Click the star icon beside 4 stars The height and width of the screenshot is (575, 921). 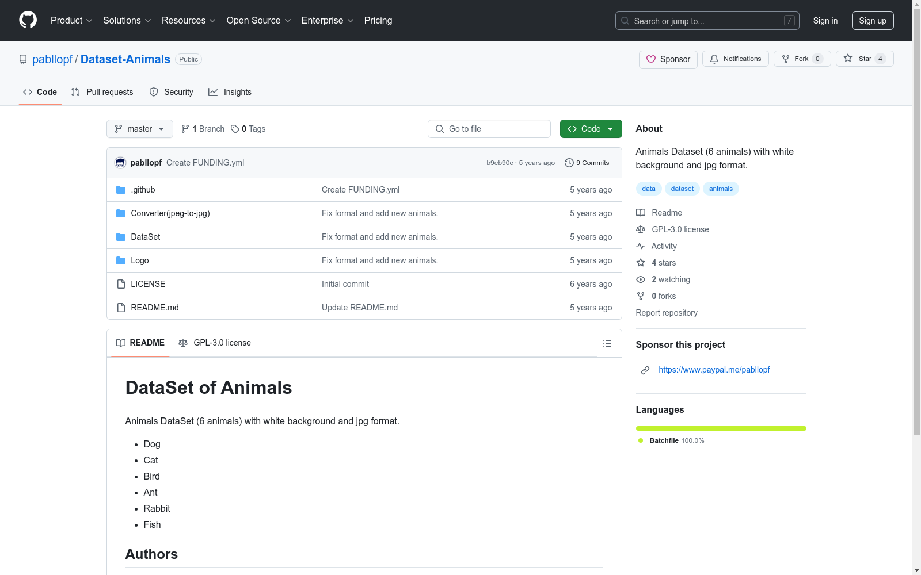(641, 263)
